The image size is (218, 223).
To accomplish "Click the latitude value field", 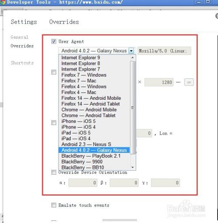I will point(144,133).
